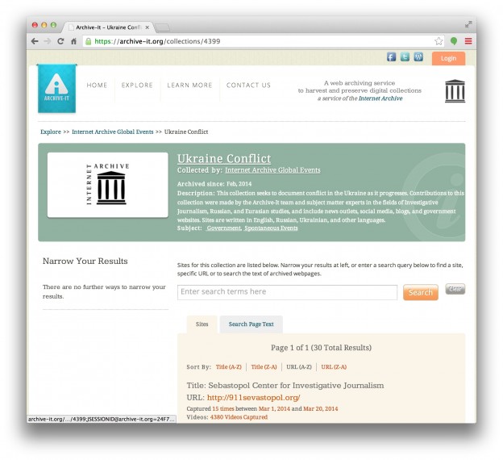Viewport: 503px width, 460px height.
Task: Click the Page 1 of 1 (30 Total Results) text
Action: (x=321, y=348)
